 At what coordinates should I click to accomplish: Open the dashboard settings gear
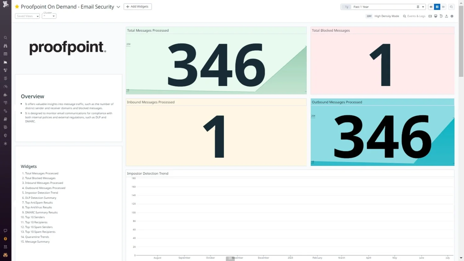(x=452, y=16)
